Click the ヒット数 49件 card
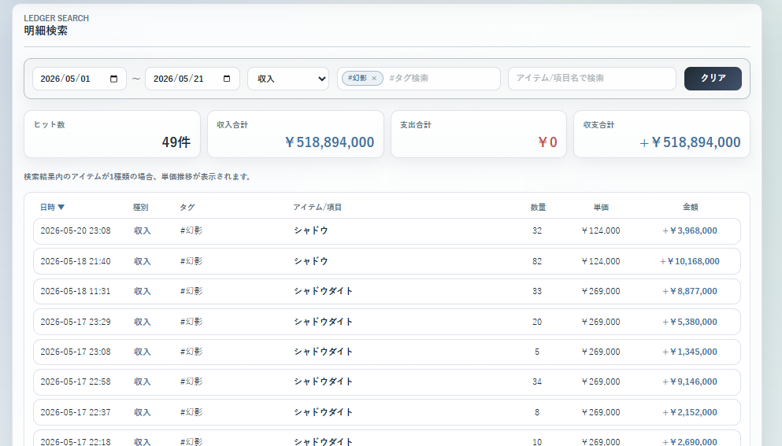The height and width of the screenshot is (446, 782). [x=112, y=134]
